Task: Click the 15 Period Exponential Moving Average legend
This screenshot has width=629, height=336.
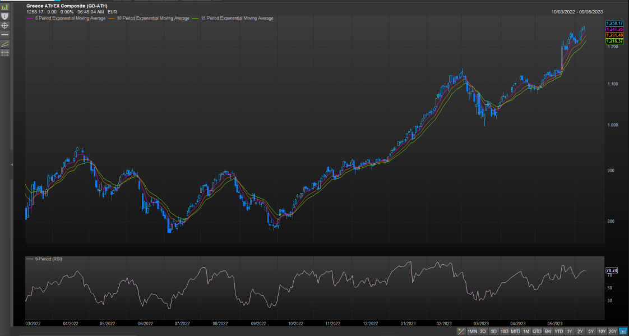Action: 235,19
